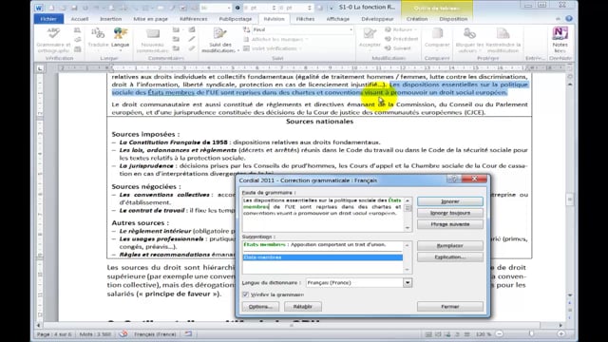Open the Comparer documents tool

pos(437,38)
